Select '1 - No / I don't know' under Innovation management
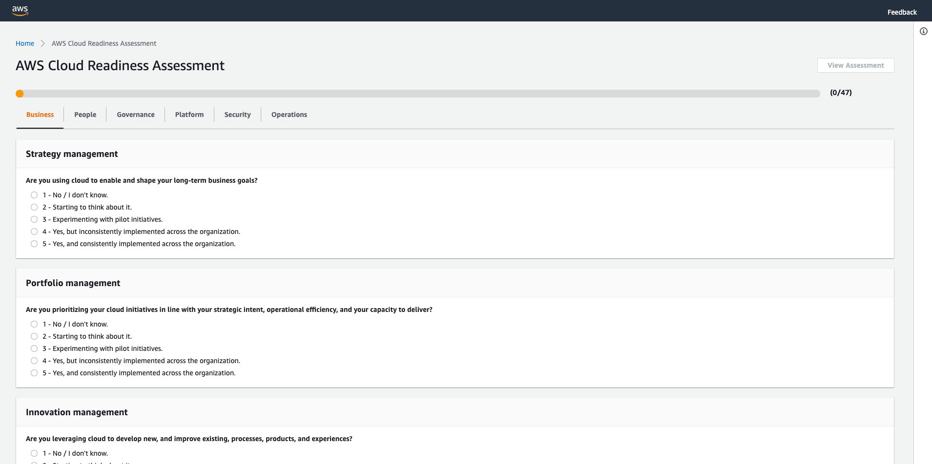This screenshot has height=464, width=932. [x=34, y=453]
